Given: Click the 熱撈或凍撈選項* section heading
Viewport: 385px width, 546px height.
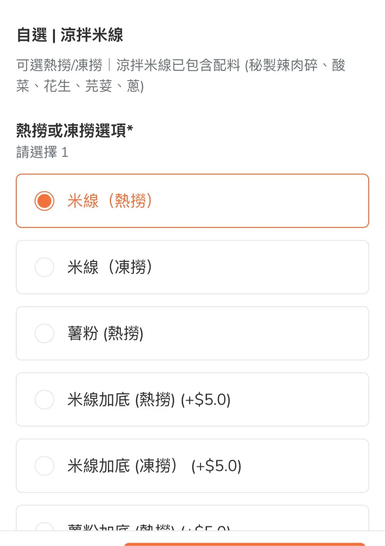Looking at the screenshot, I should click(75, 130).
